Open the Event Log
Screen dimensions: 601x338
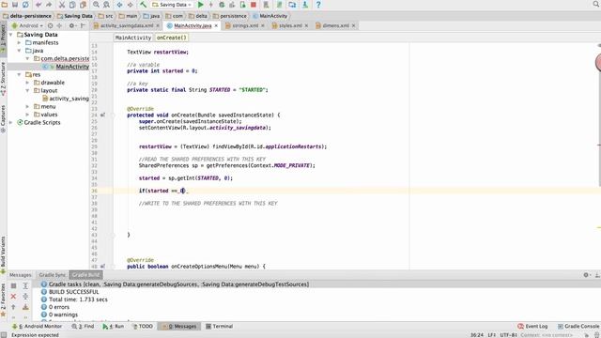pos(532,327)
